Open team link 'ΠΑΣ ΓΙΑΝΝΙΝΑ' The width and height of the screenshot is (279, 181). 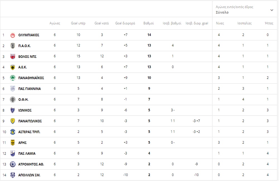click(30, 89)
